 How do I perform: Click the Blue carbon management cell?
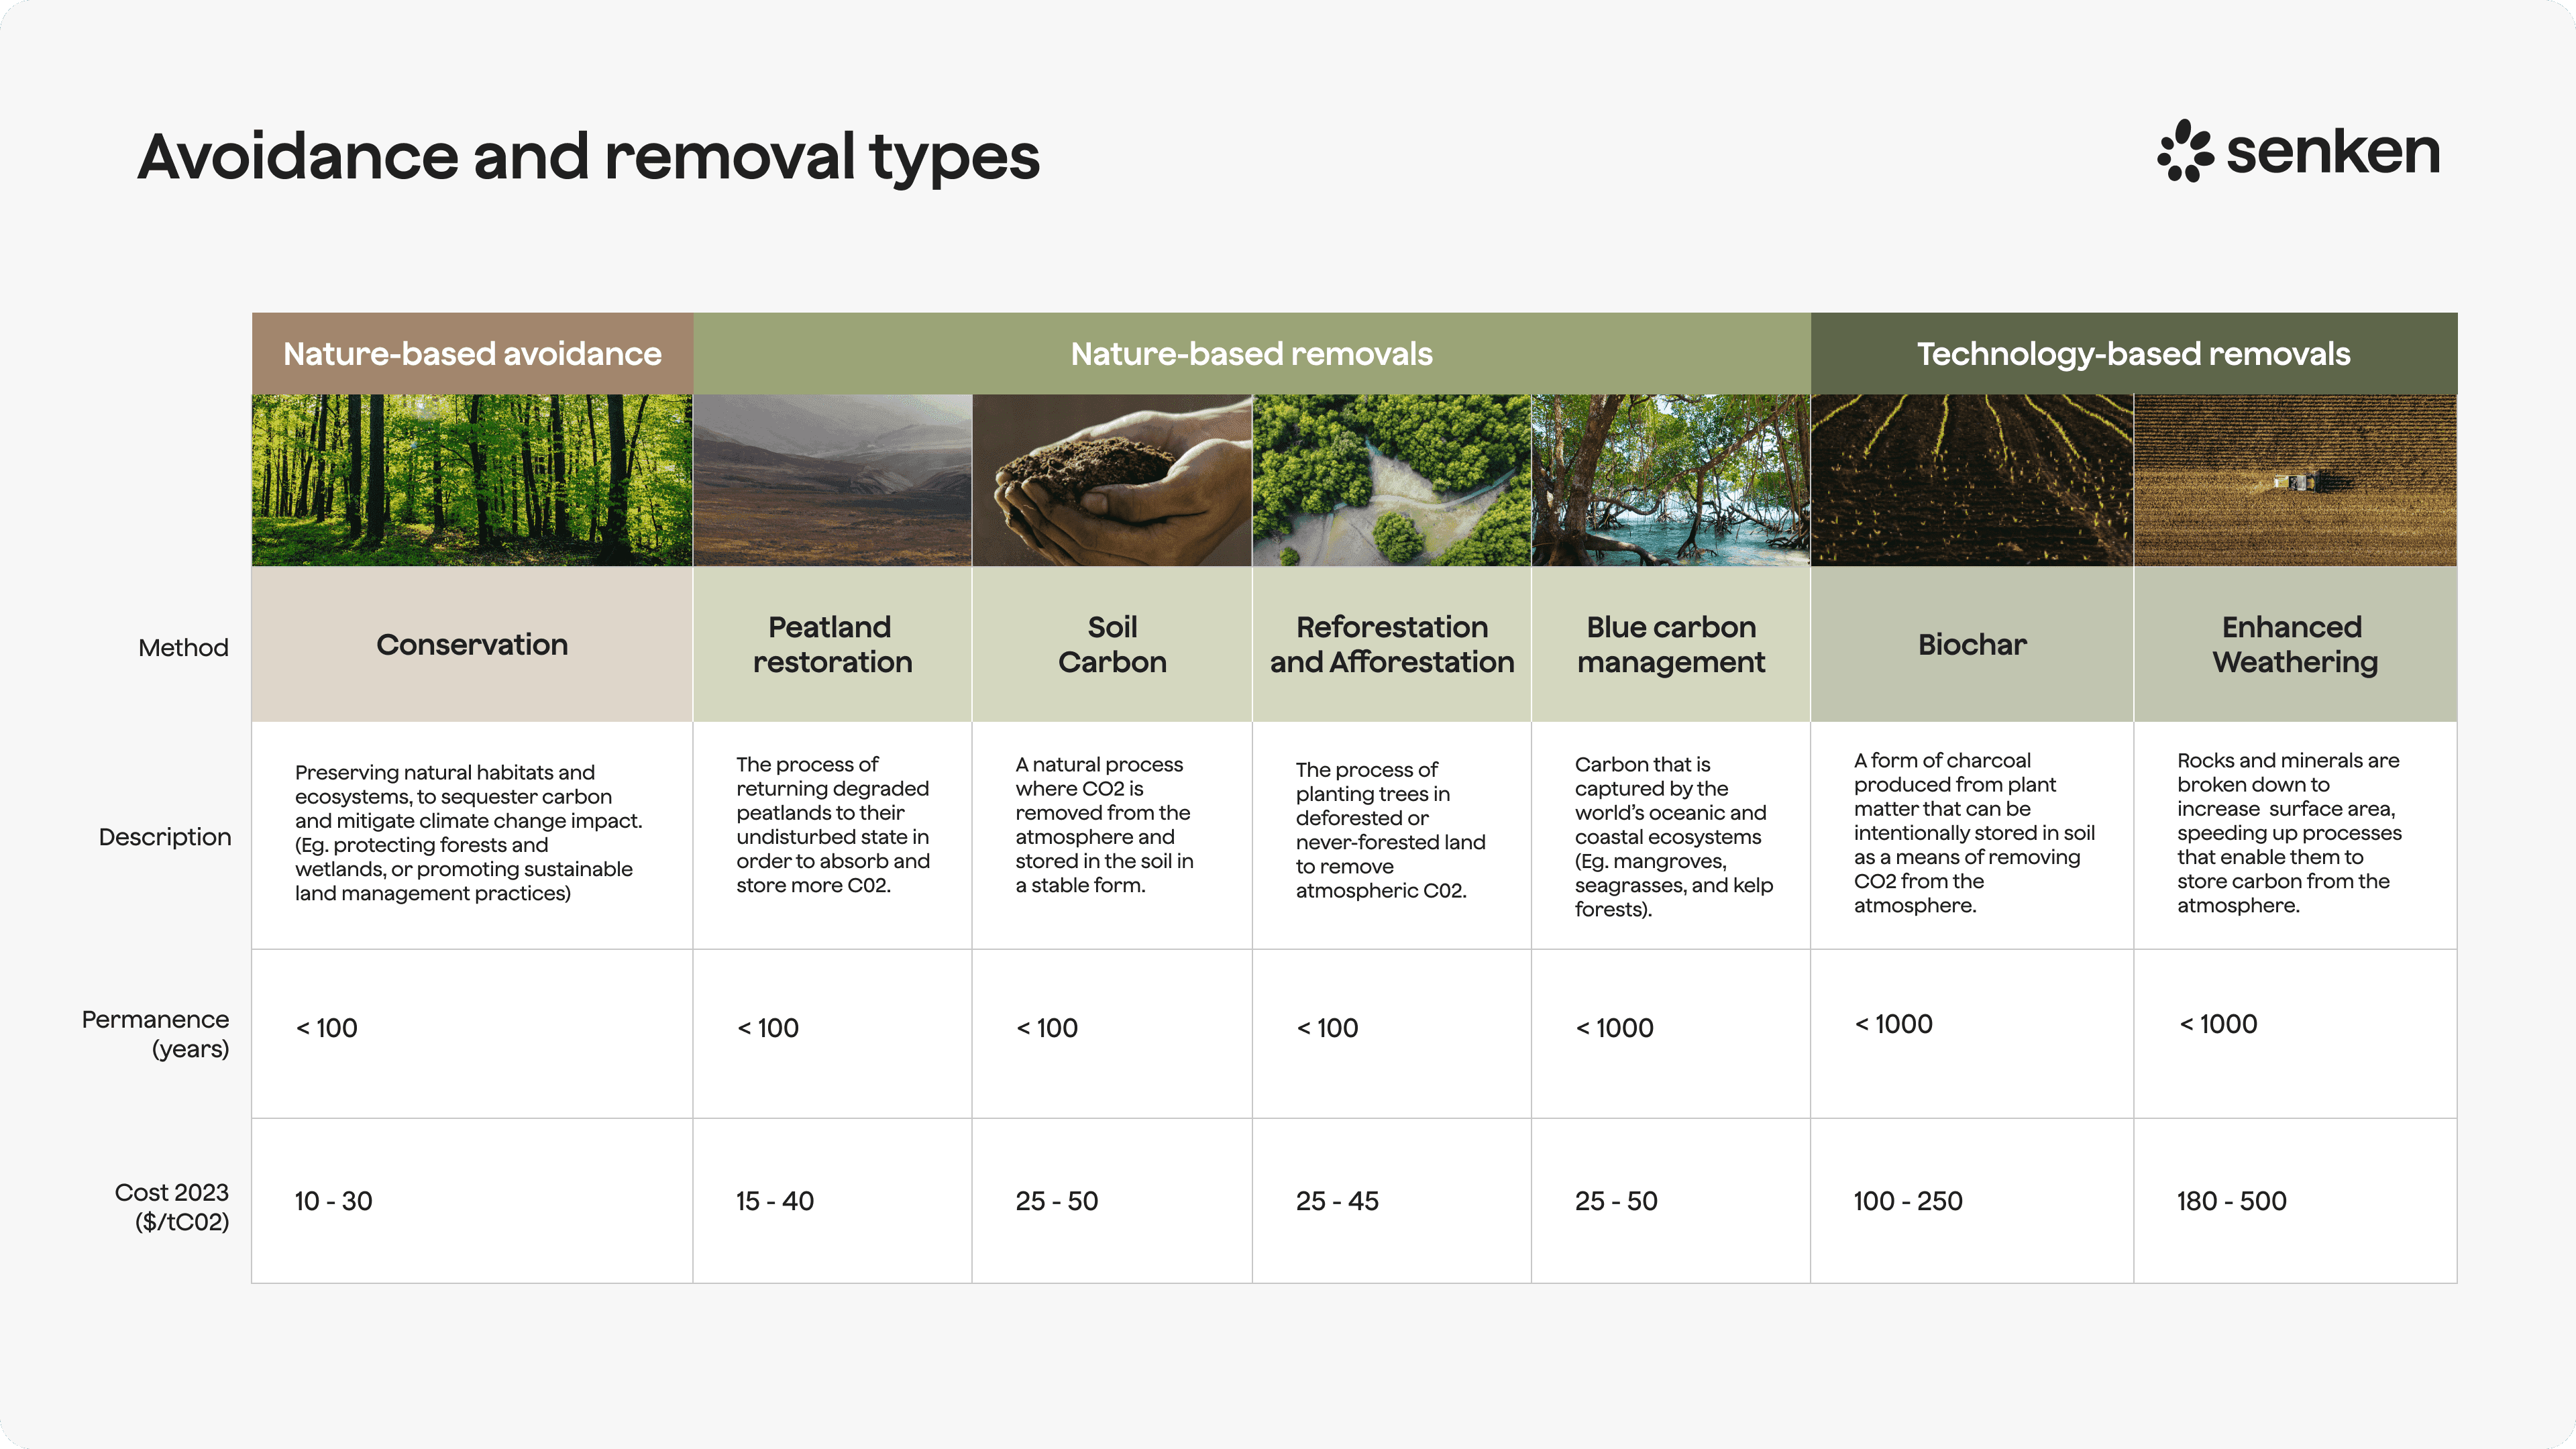pos(1671,644)
